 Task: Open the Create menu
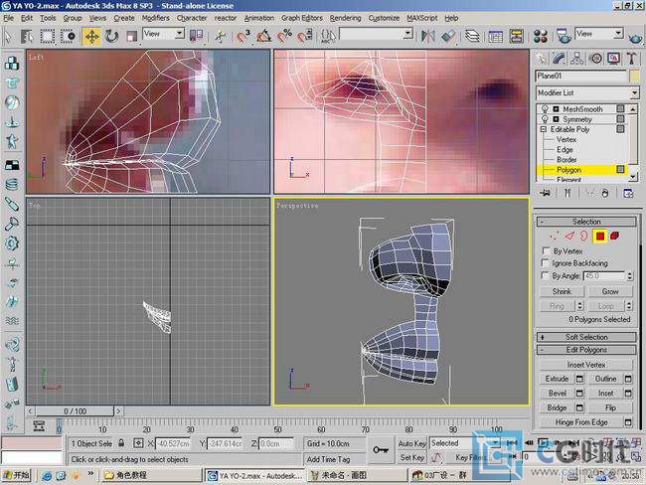(x=124, y=18)
